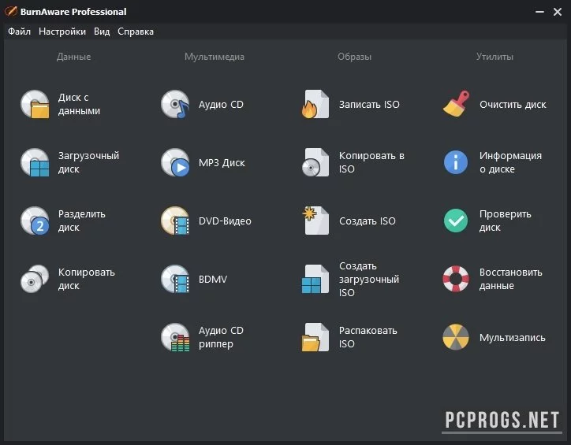
Task: Click the Создать ISO star page icon
Action: [x=315, y=221]
